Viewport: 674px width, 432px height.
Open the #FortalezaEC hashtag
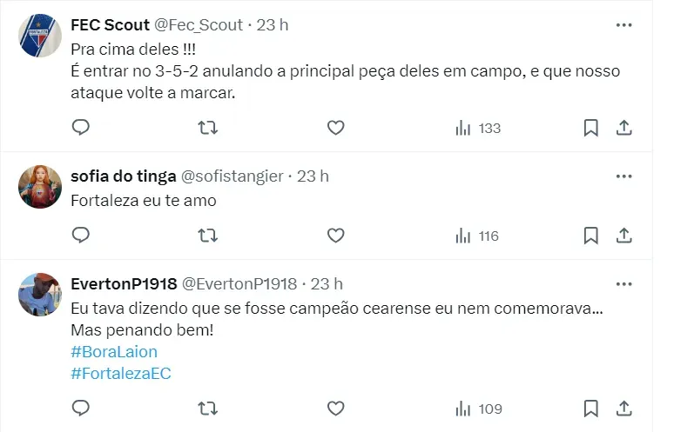coord(122,373)
